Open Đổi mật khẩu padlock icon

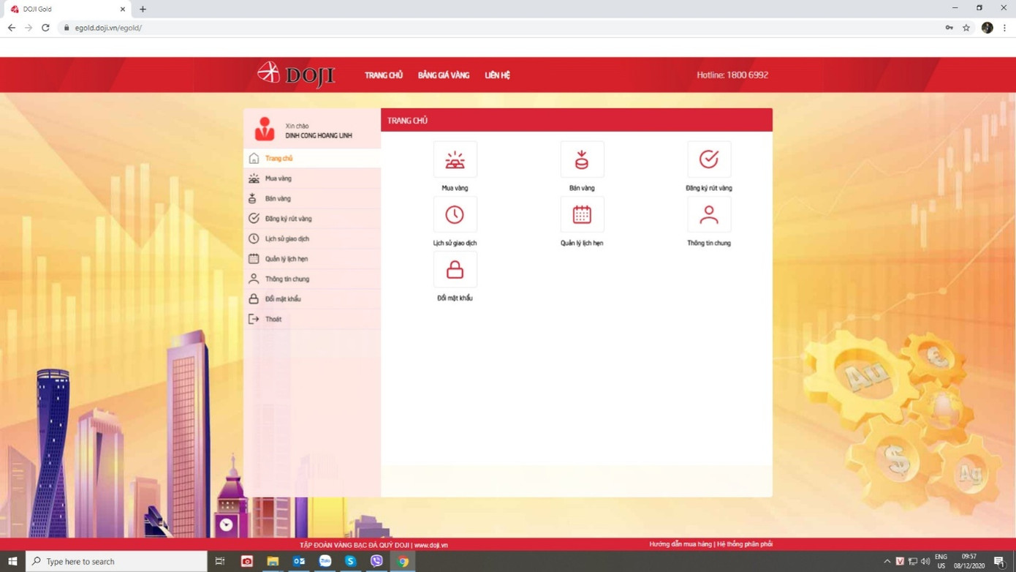(x=455, y=268)
